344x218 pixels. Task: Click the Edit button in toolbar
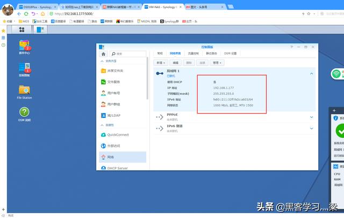176,63
